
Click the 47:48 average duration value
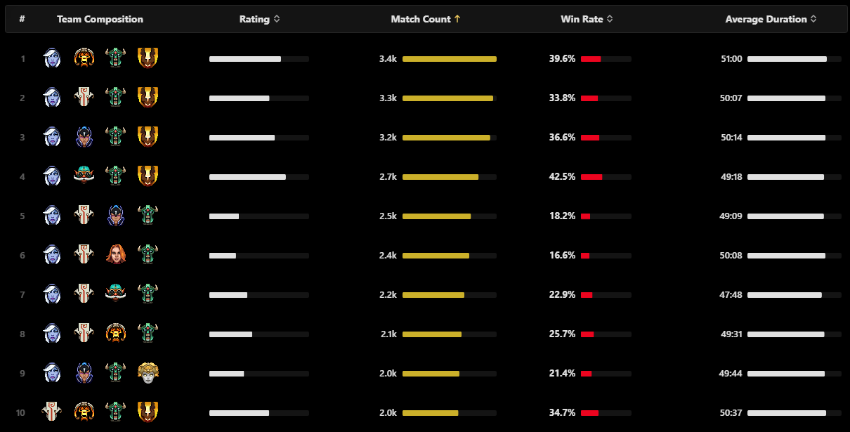coord(731,294)
